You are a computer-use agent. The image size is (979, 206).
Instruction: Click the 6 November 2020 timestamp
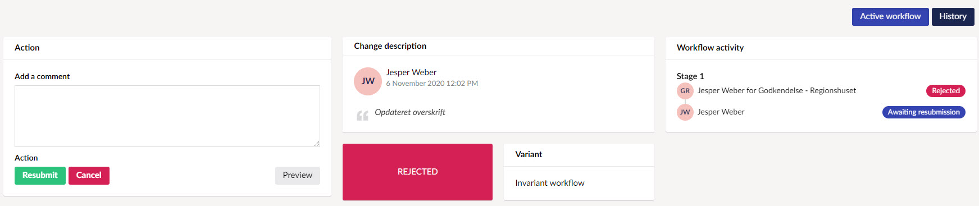point(432,84)
